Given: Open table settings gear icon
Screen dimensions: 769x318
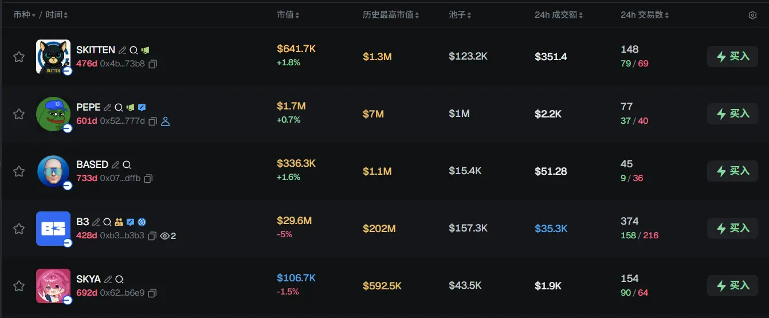Looking at the screenshot, I should pos(753,15).
